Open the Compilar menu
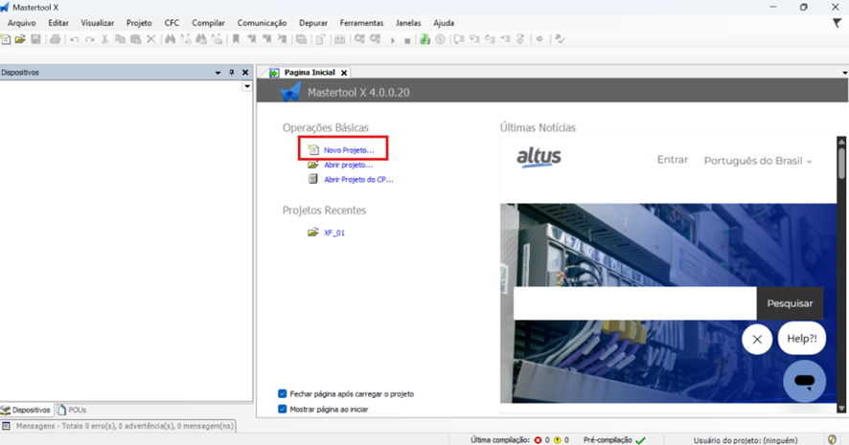The height and width of the screenshot is (445, 849). pos(208,23)
